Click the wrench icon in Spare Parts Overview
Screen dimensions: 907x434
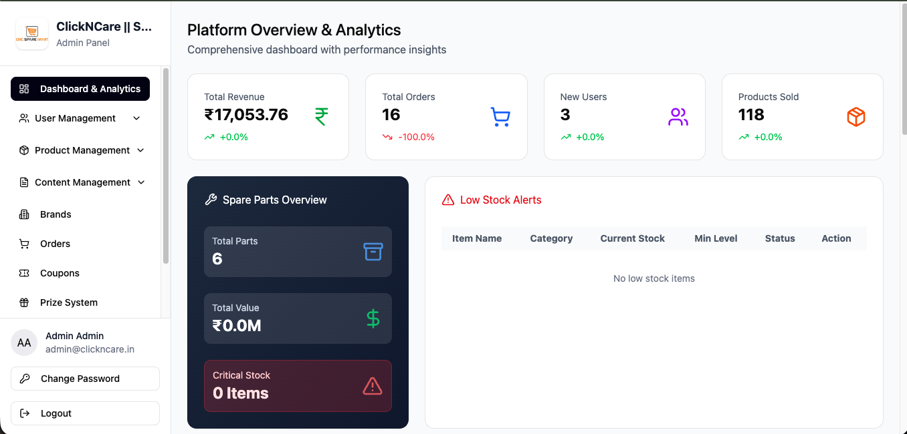[x=211, y=198]
